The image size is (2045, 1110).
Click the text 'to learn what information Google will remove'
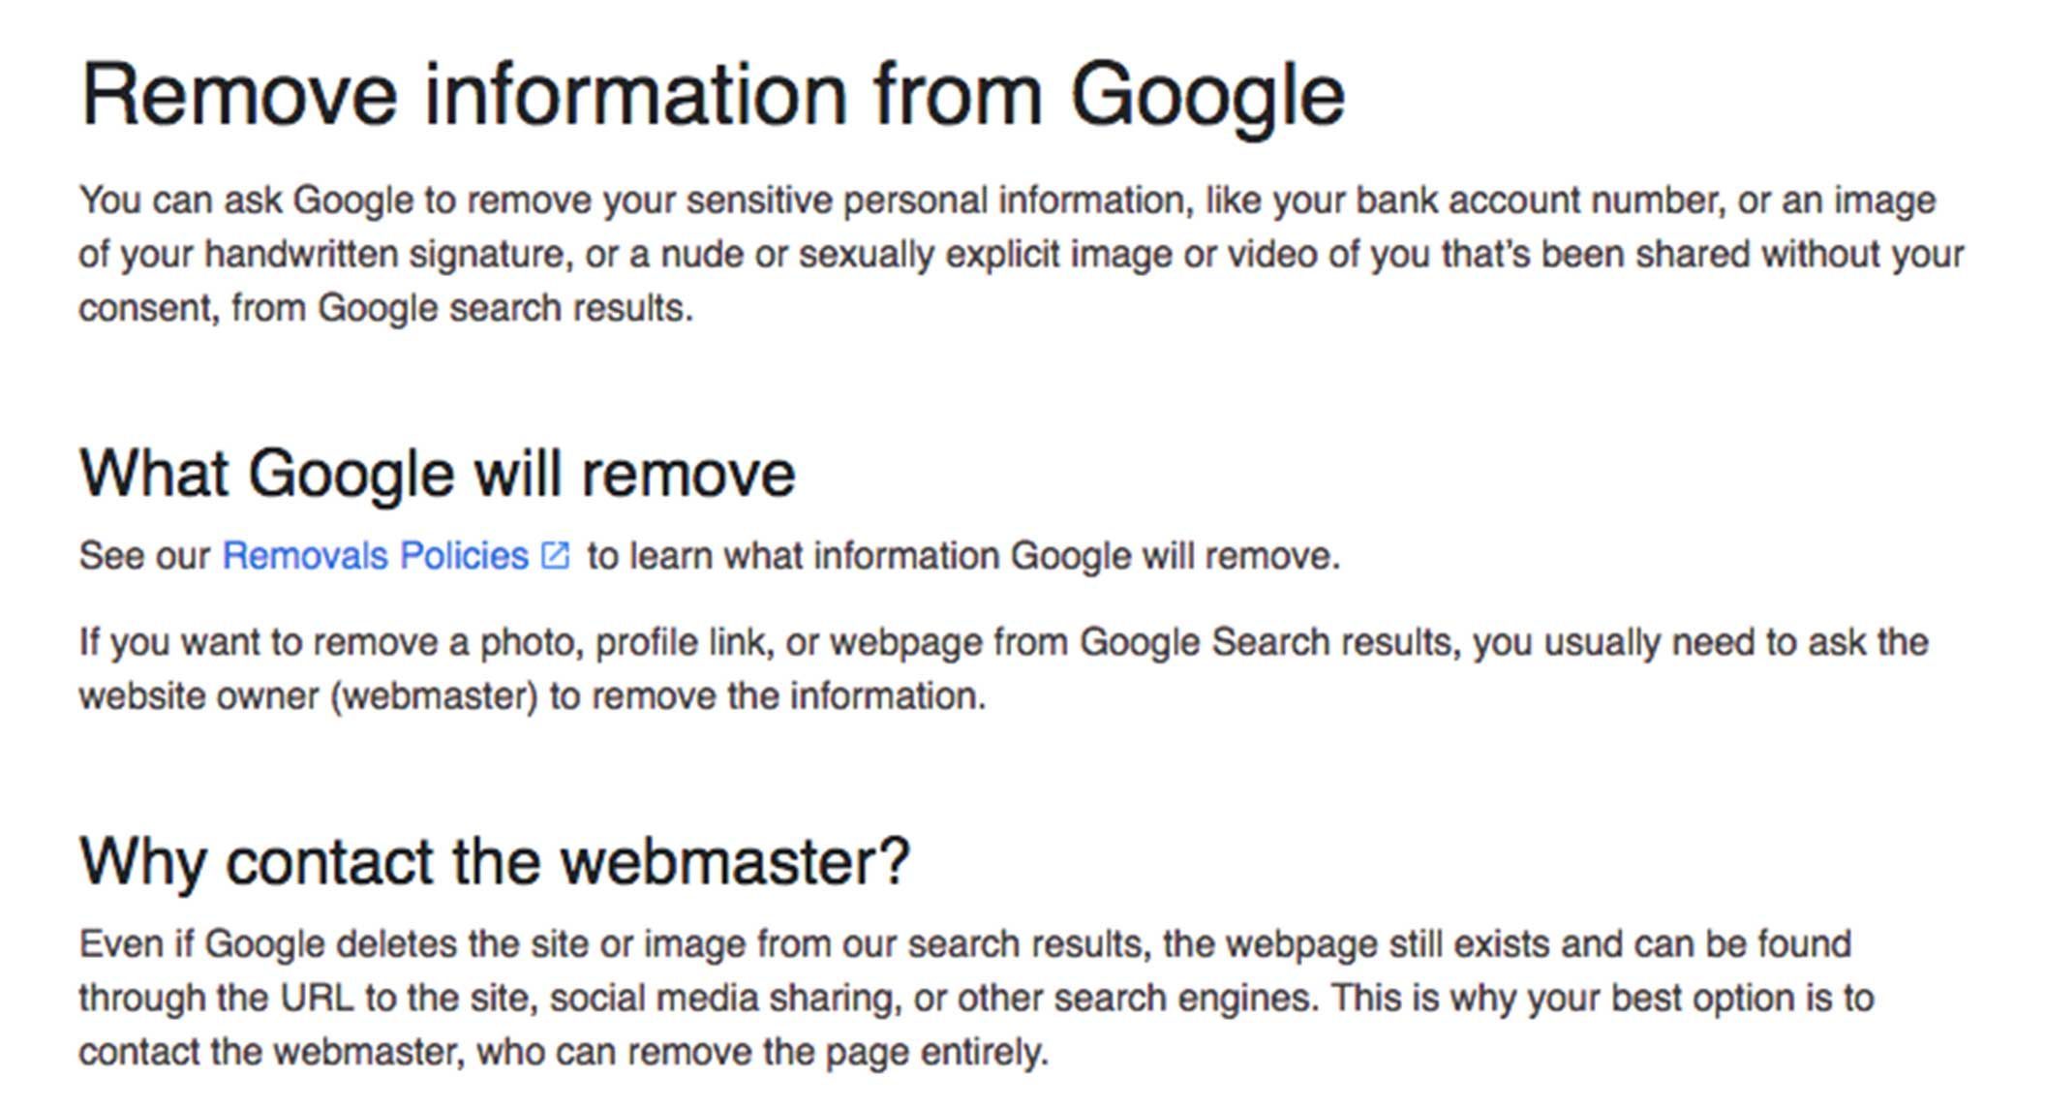pos(962,556)
